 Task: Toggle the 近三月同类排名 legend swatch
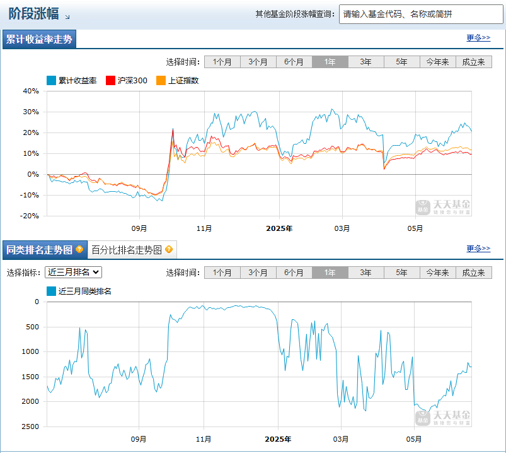[51, 291]
